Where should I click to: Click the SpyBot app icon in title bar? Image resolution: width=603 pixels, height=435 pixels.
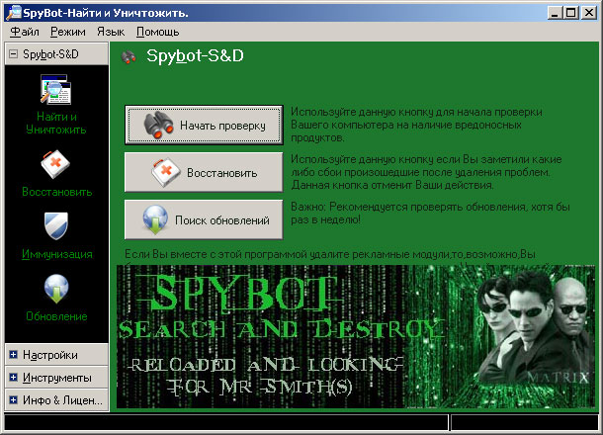pos(14,12)
